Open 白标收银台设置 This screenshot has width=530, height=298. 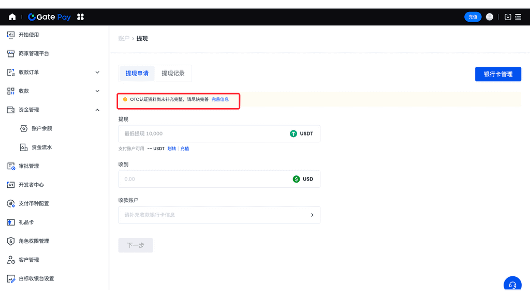[34, 278]
